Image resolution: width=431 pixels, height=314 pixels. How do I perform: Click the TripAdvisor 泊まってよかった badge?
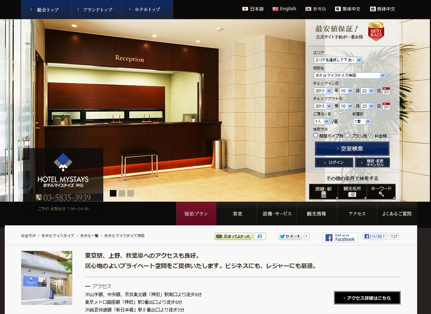[233, 236]
